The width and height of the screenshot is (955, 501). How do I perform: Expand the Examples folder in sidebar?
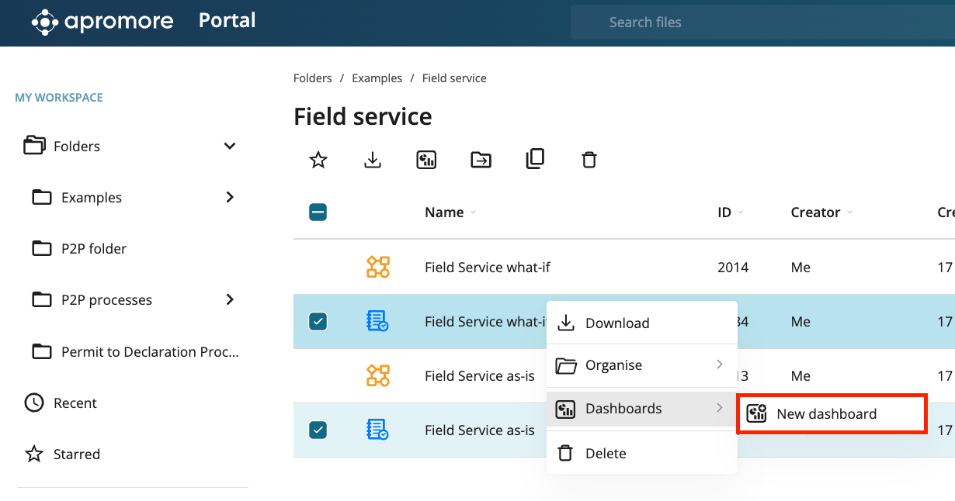click(x=230, y=197)
